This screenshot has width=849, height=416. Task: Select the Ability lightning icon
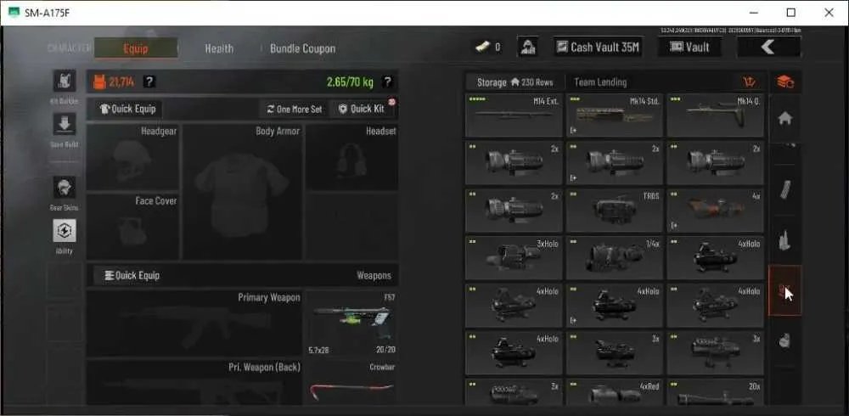point(65,231)
